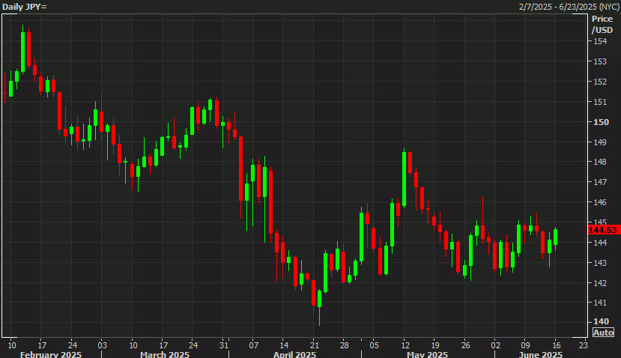Click the 152 price axis label
Image resolution: width=621 pixels, height=358 pixels.
click(x=599, y=82)
